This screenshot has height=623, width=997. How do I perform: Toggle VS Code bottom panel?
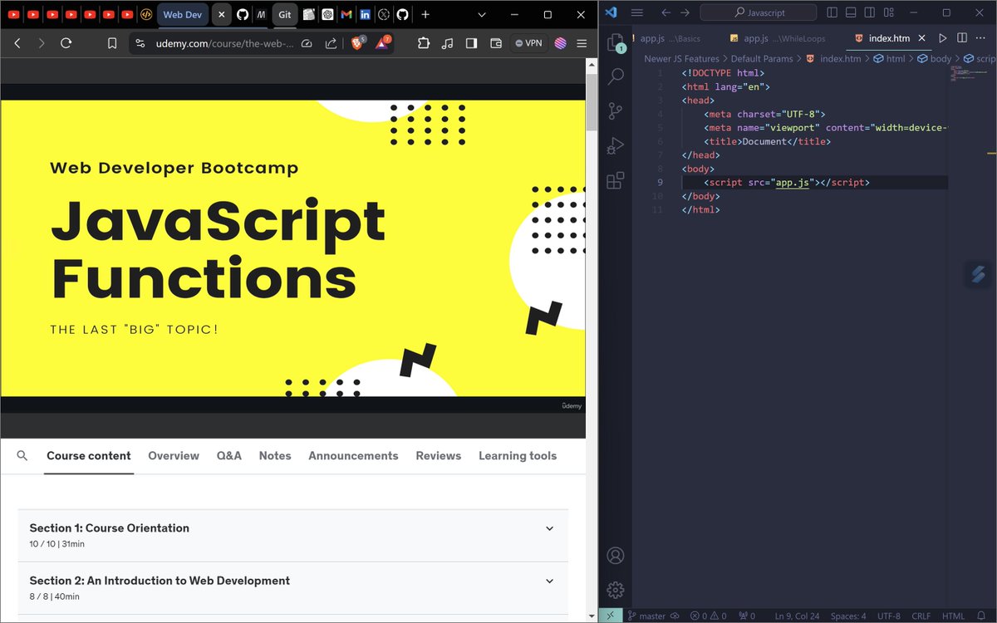tap(852, 12)
